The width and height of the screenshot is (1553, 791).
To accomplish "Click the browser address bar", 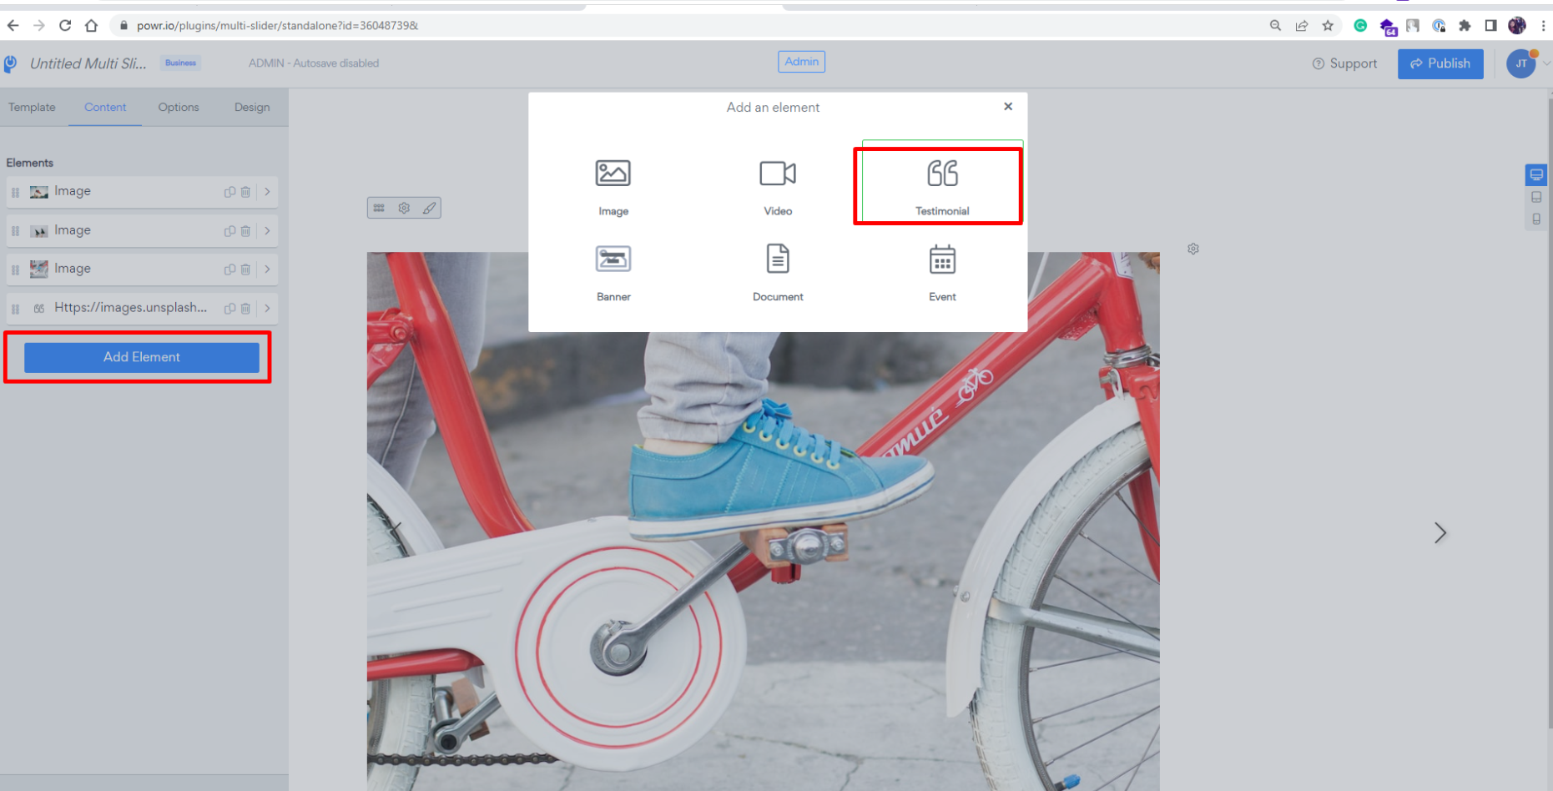I will point(684,26).
